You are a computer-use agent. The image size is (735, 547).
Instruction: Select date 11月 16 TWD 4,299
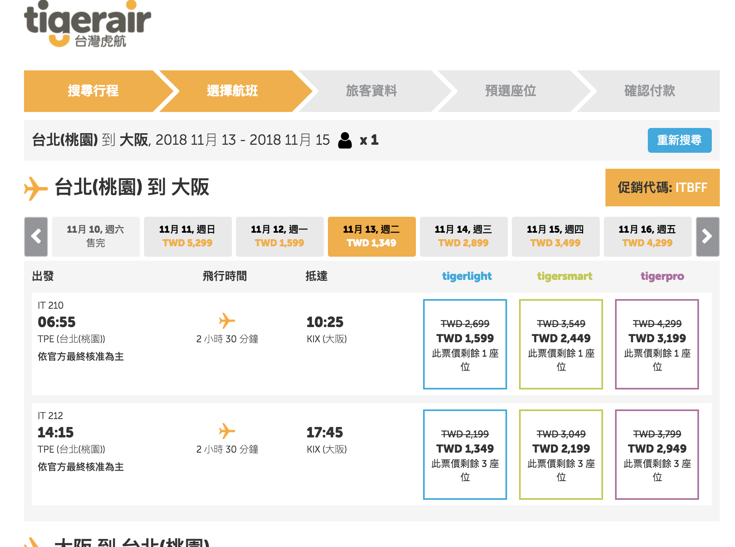tap(647, 237)
